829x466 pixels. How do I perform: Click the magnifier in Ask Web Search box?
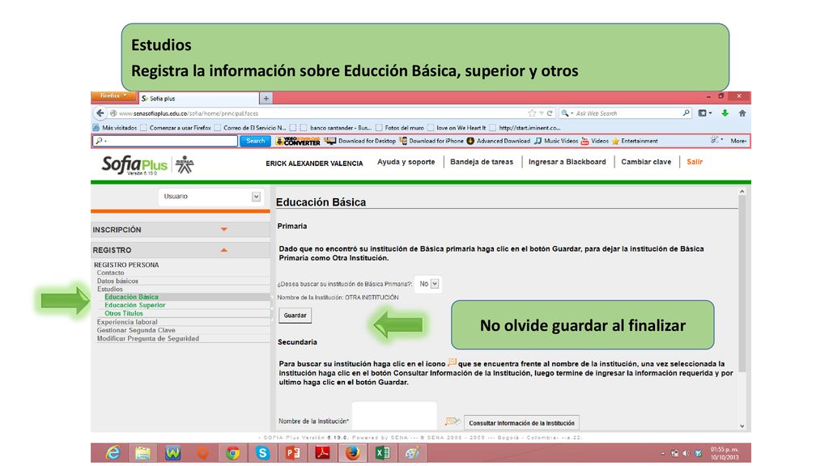(686, 113)
